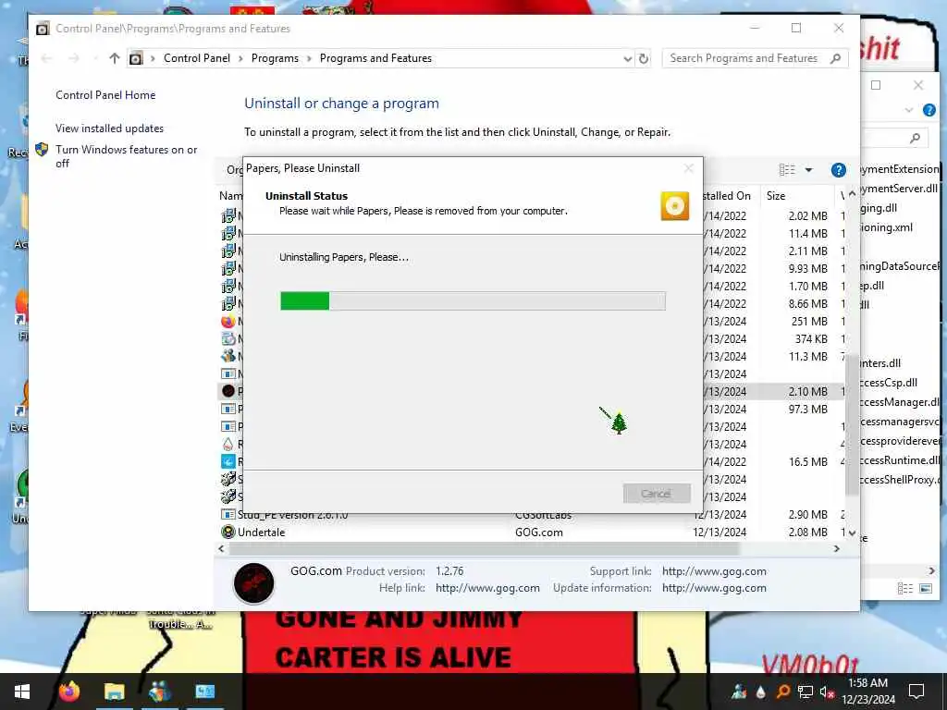The height and width of the screenshot is (710, 947).
Task: Click the scroll down arrow of the program list
Action: click(852, 533)
